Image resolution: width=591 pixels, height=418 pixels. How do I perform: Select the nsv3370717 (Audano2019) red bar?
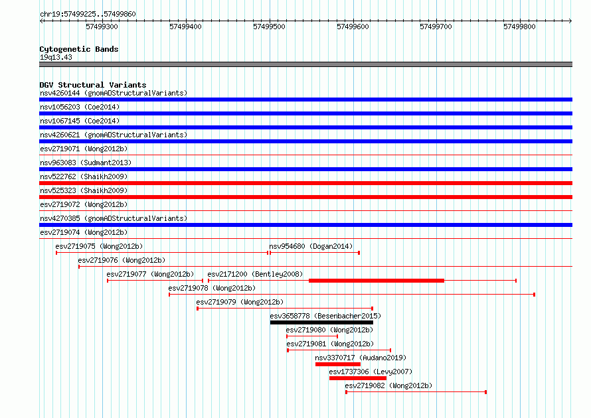click(x=338, y=364)
